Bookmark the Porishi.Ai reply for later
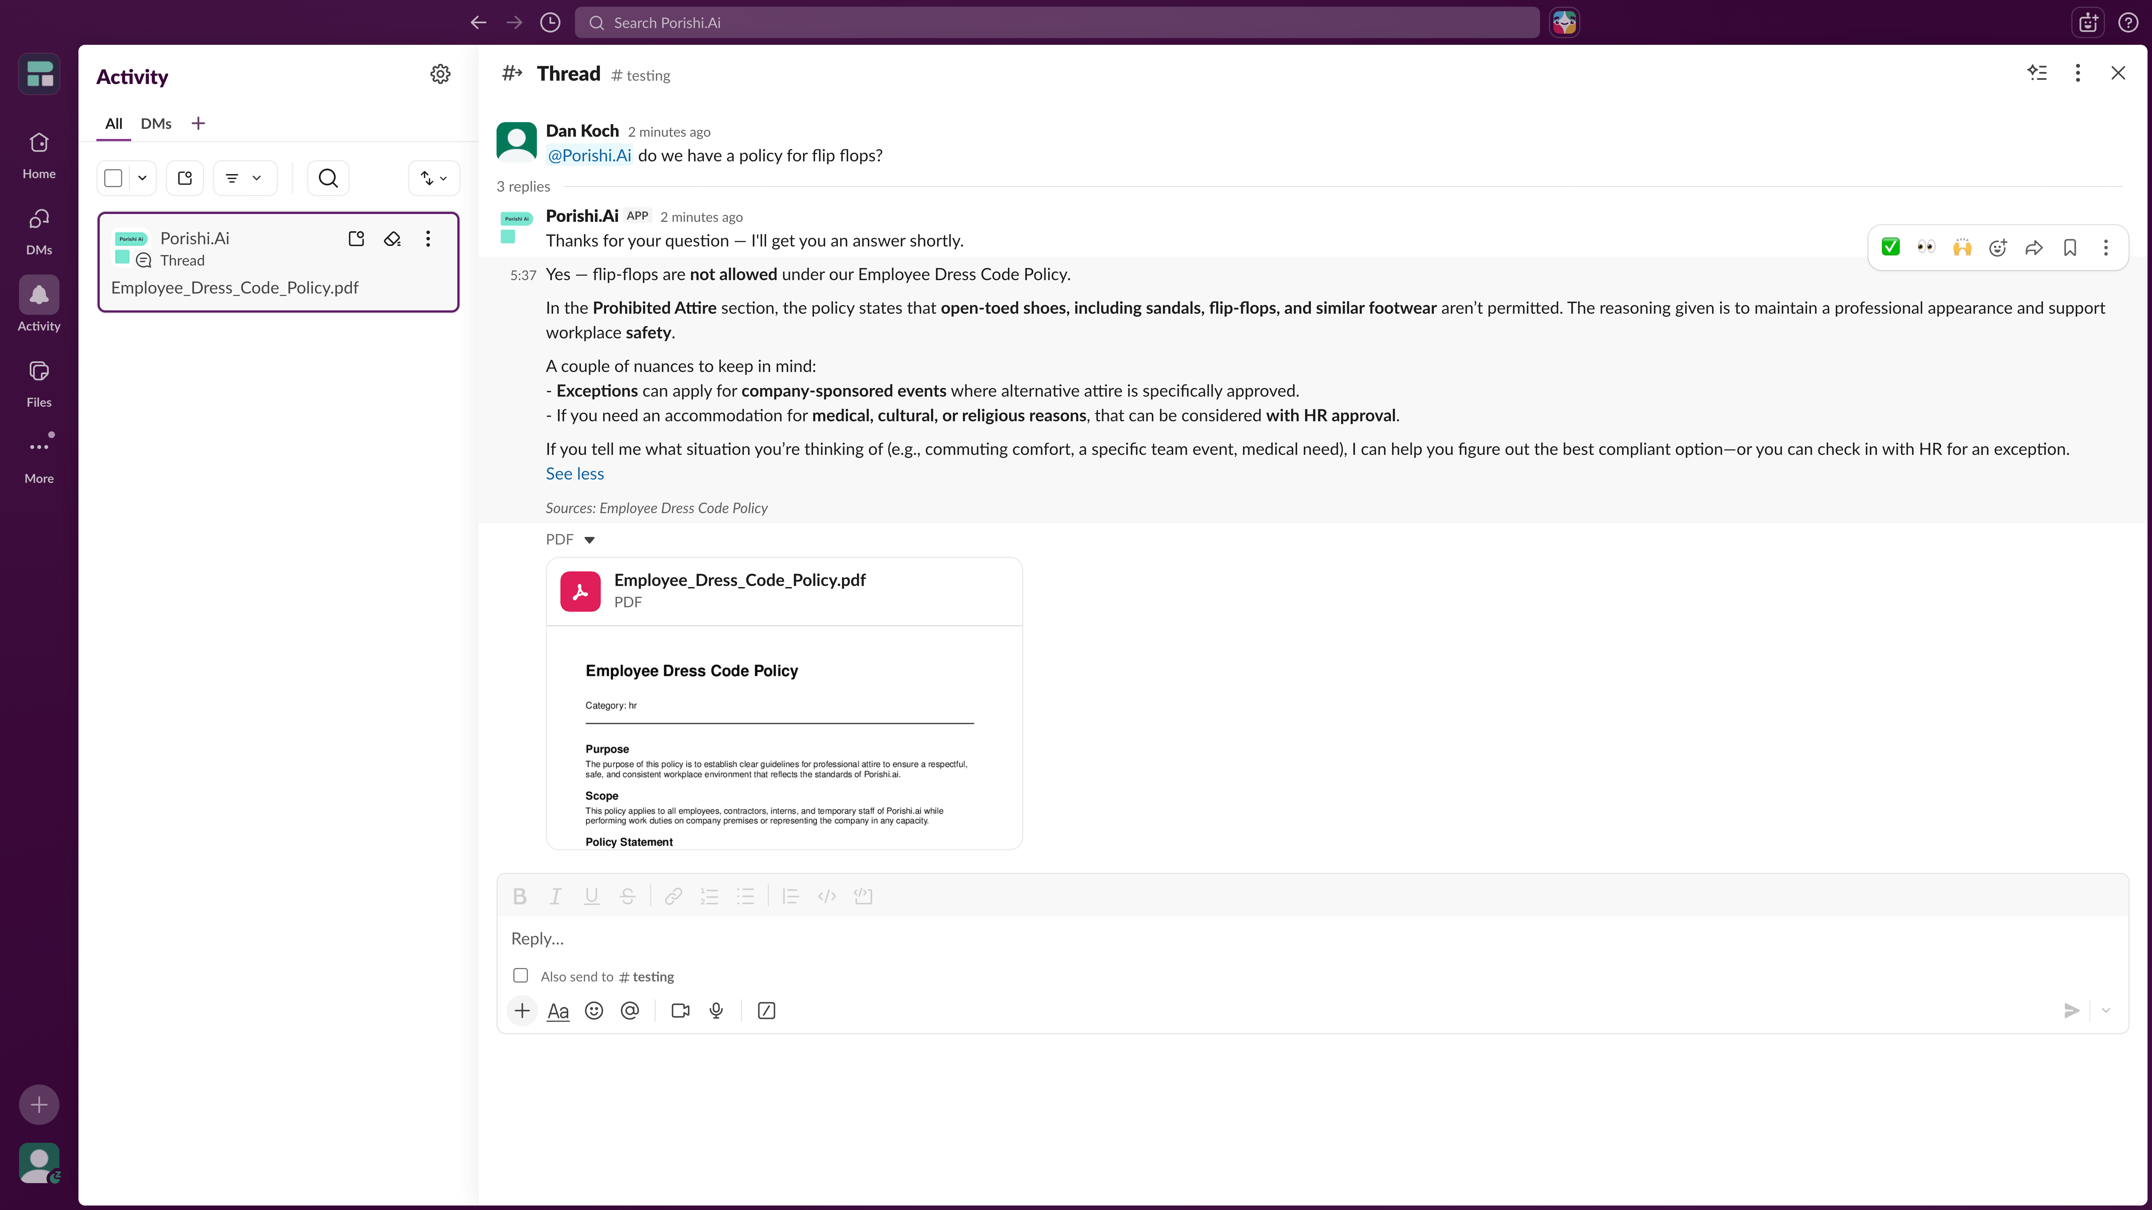Viewport: 2152px width, 1210px height. coord(2070,247)
